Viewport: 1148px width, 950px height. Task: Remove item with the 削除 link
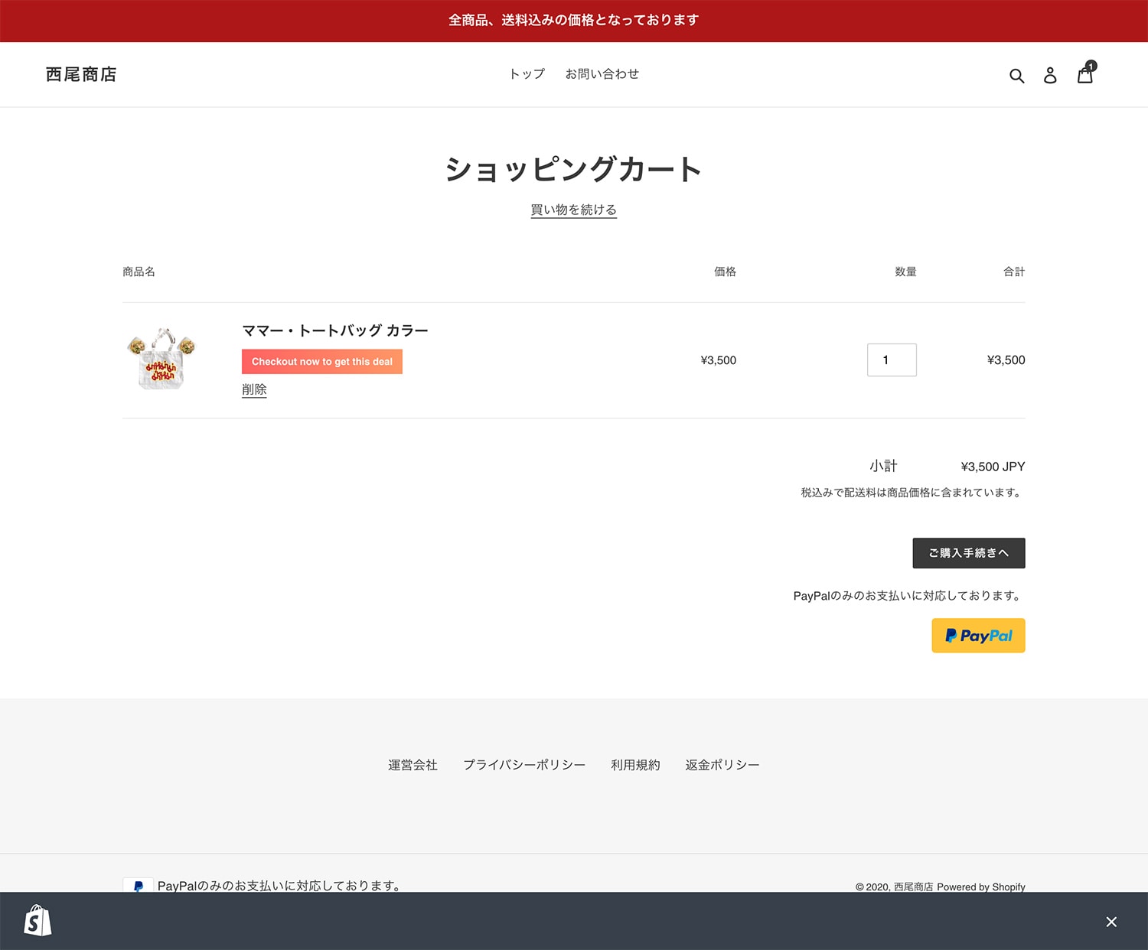254,389
